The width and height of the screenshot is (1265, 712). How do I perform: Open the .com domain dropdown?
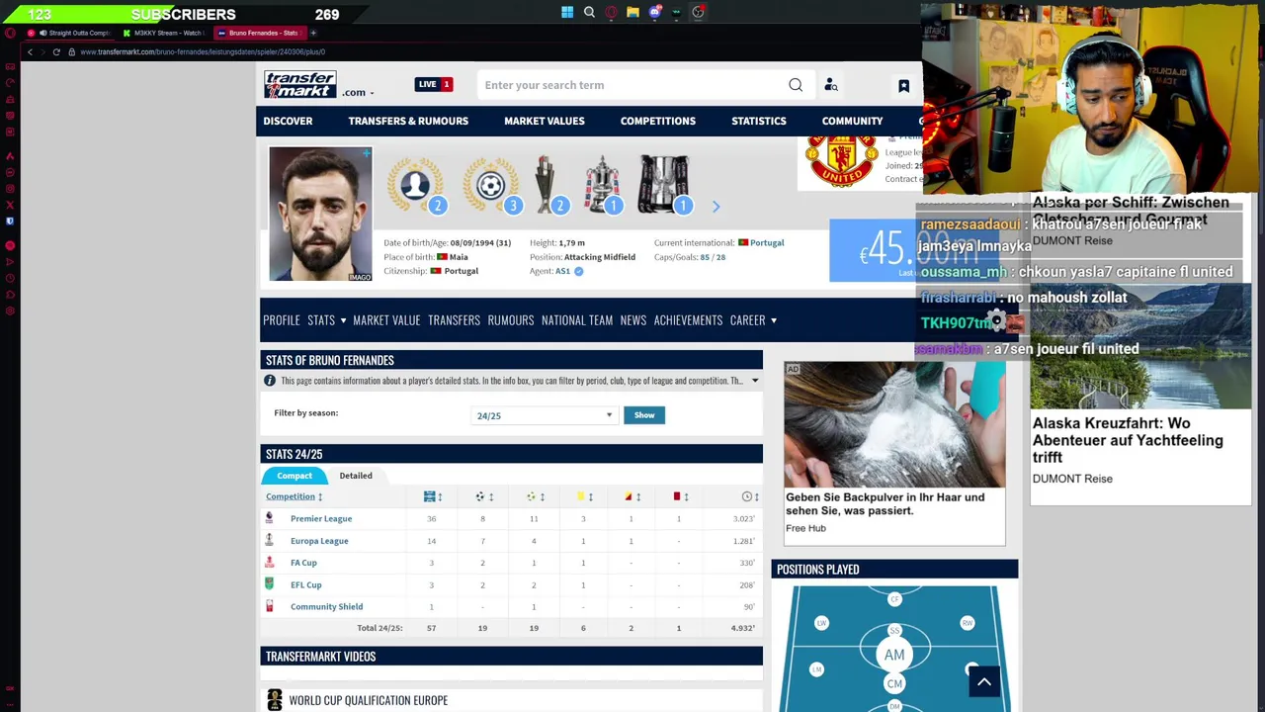358,92
